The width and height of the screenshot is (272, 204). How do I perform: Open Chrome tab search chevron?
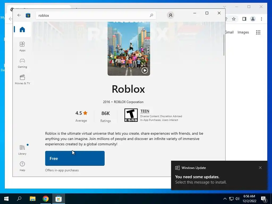224,7
